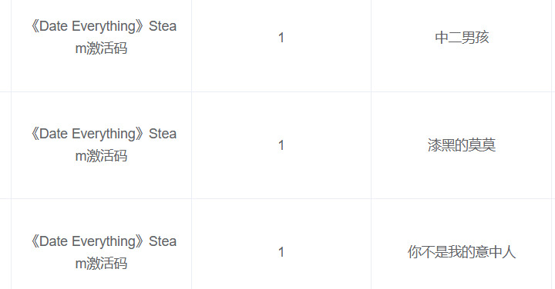Click the word Everything in the top row
The width and height of the screenshot is (555, 289).
click(x=109, y=27)
